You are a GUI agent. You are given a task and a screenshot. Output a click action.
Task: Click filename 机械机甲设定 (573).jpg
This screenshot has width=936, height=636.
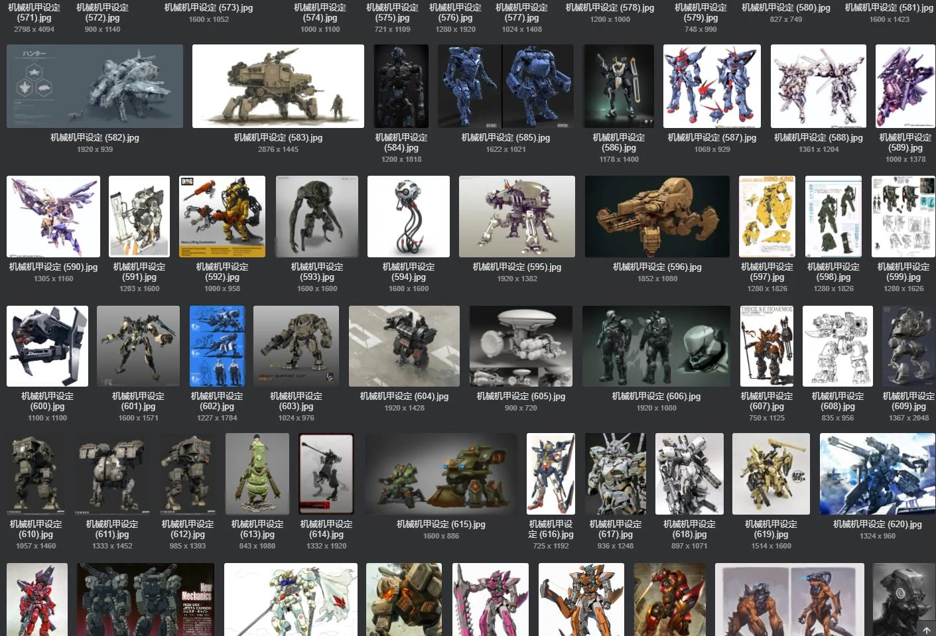(x=209, y=8)
